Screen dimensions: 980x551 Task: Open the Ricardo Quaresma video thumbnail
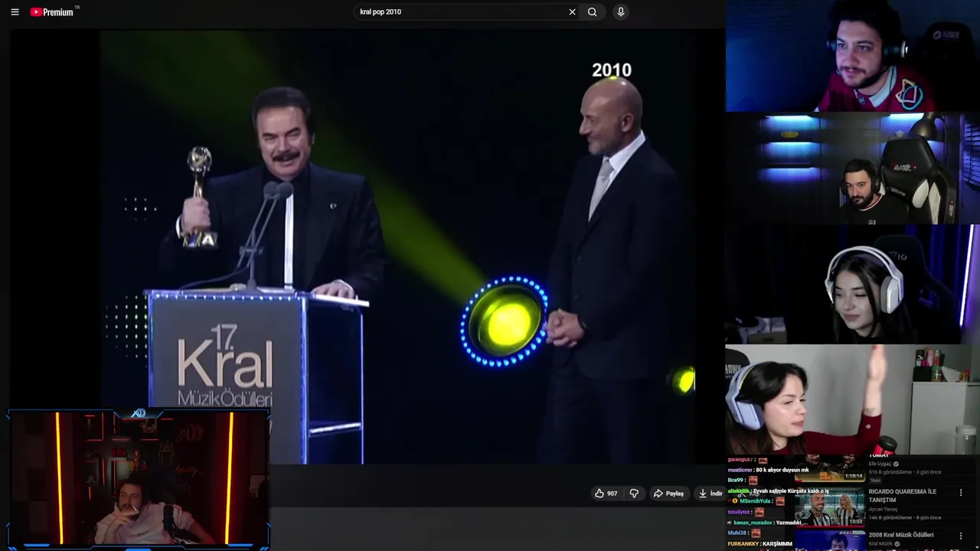pyautogui.click(x=830, y=507)
